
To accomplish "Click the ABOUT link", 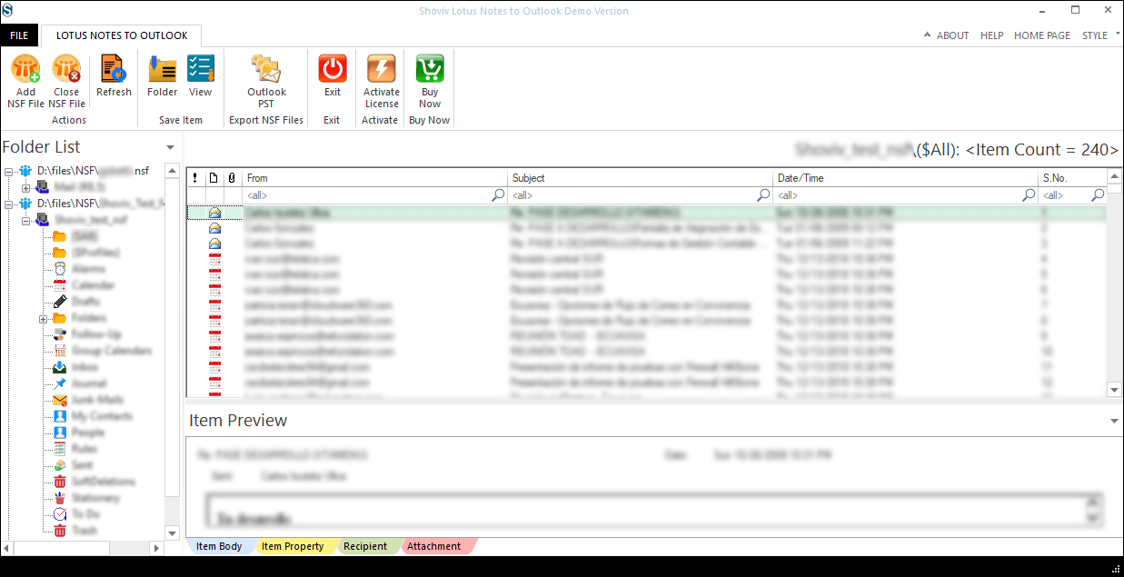I will (952, 35).
